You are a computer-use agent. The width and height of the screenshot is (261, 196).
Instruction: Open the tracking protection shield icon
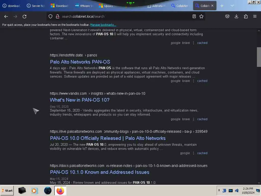click(50, 16)
